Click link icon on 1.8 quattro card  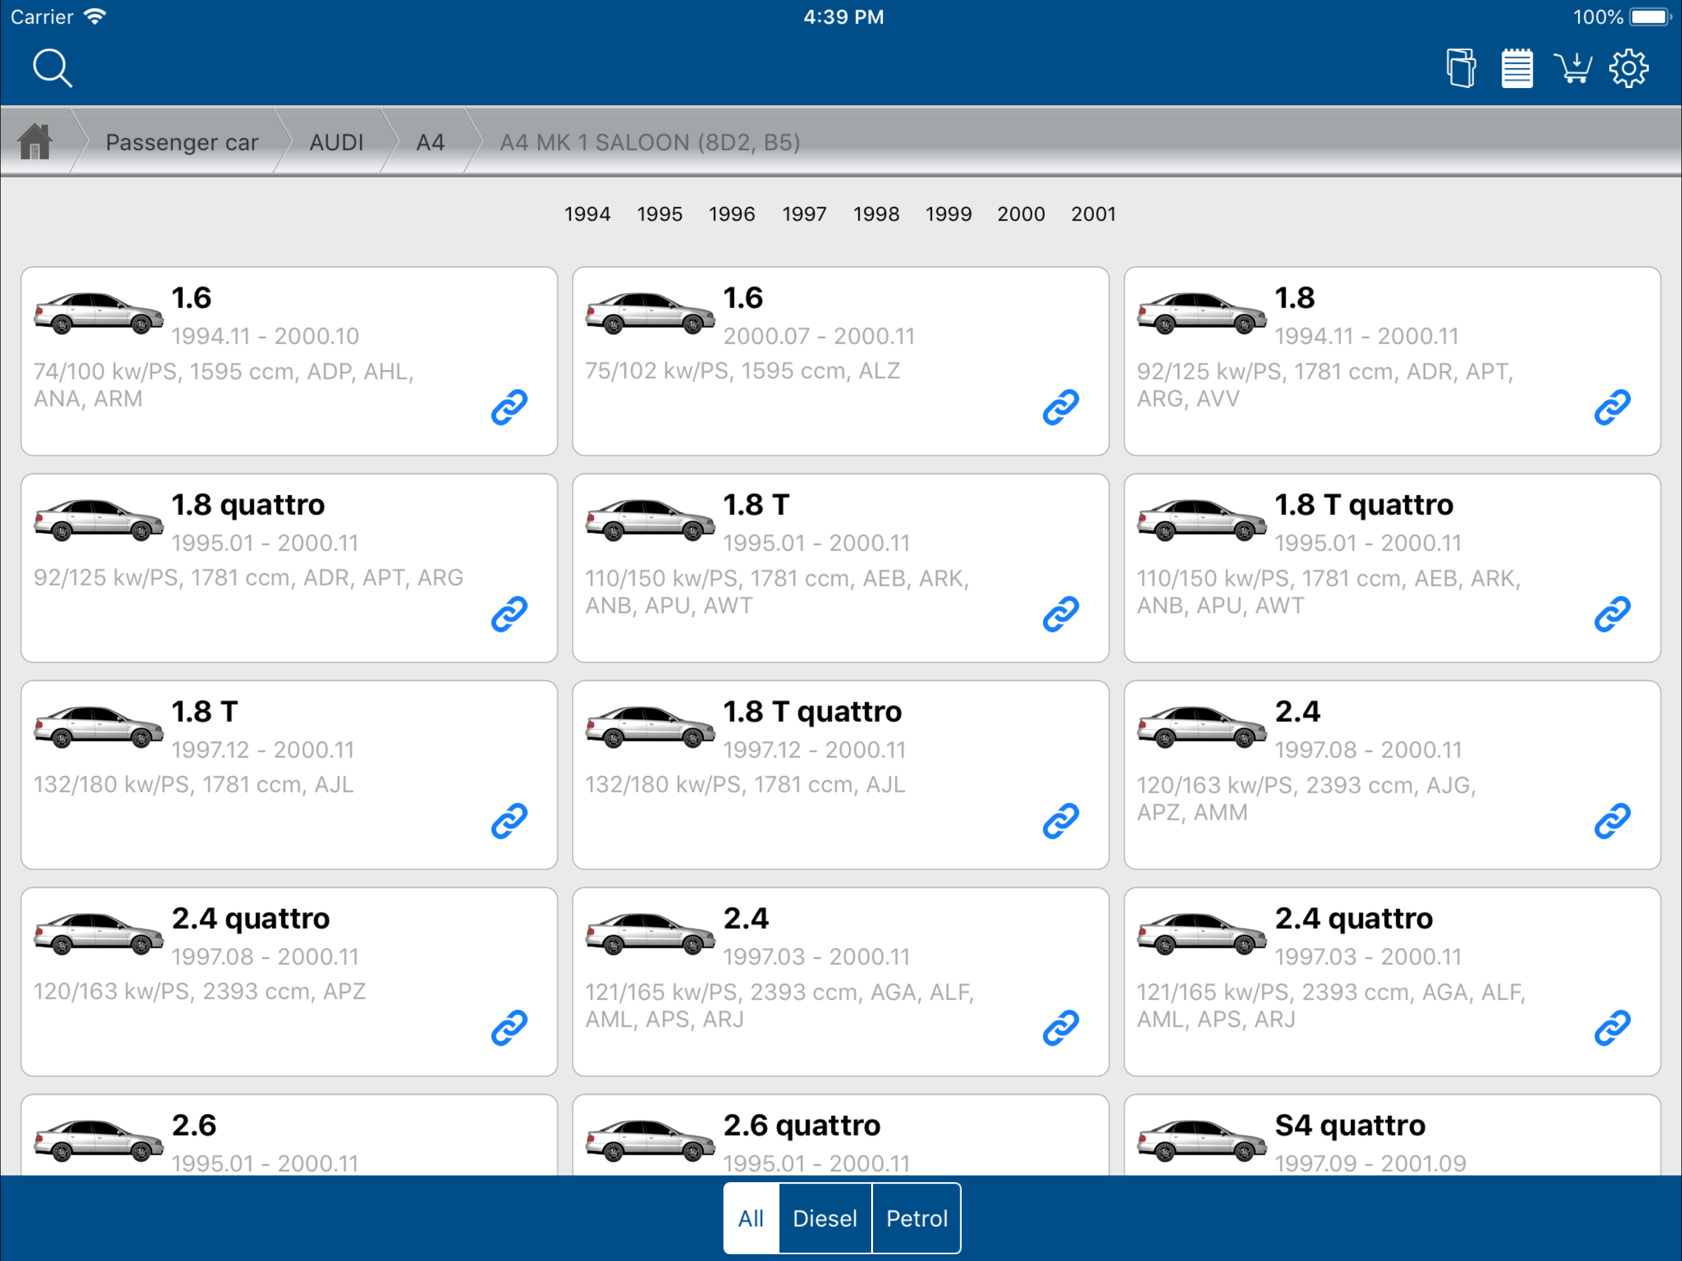[x=509, y=614]
